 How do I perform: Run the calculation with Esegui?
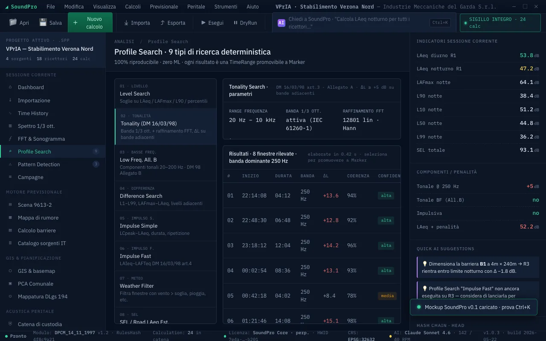[212, 23]
